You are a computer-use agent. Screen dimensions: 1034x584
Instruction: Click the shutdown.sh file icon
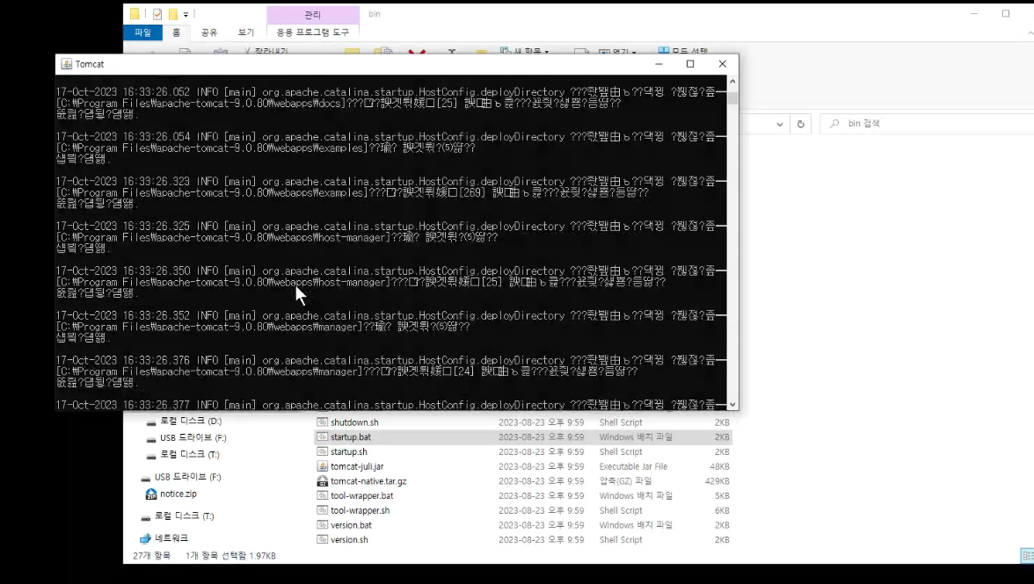point(323,422)
